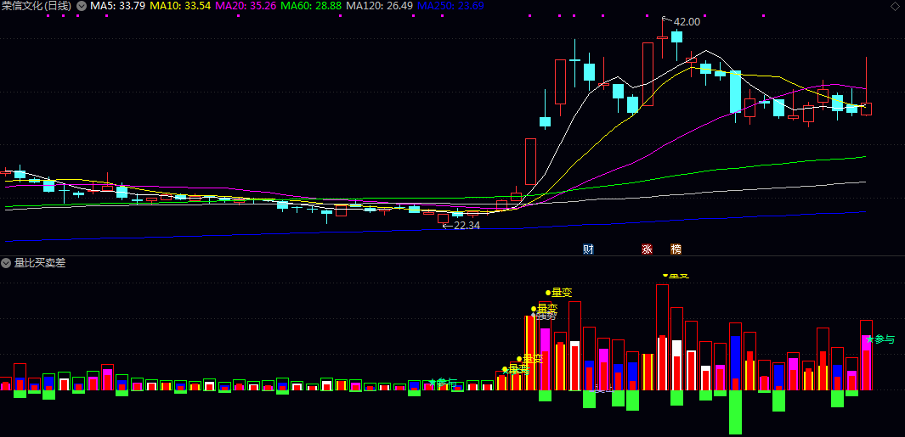This screenshot has height=437, width=905.
Task: Click the 涨 limit-up marker icon
Action: pyautogui.click(x=647, y=249)
